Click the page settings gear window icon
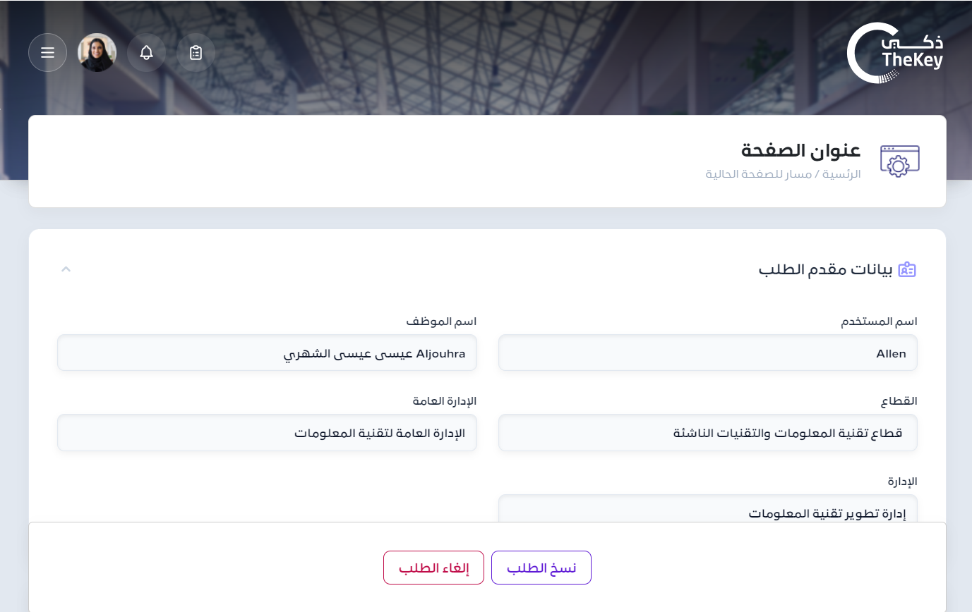Screen dimensions: 972x612 point(899,161)
